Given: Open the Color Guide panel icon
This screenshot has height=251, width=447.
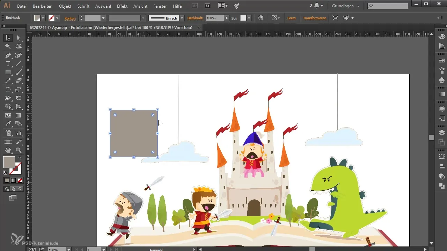Looking at the screenshot, I should 442,46.
